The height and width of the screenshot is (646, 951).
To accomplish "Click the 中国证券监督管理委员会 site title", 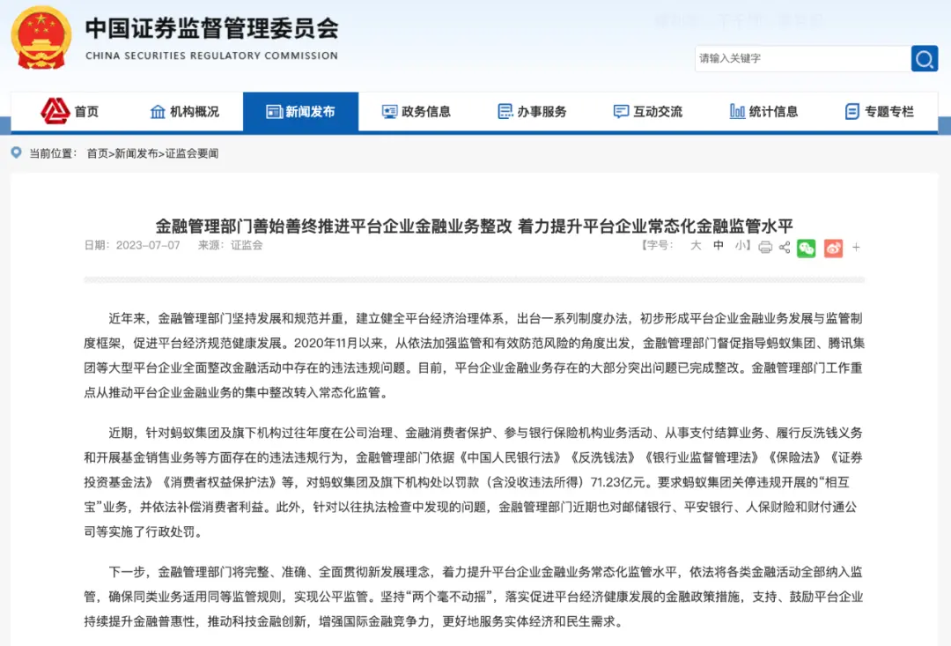I will (211, 28).
